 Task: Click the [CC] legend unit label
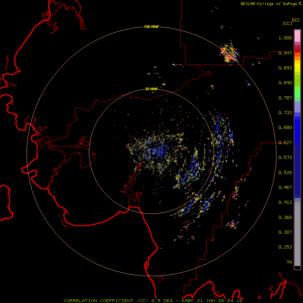287,23
